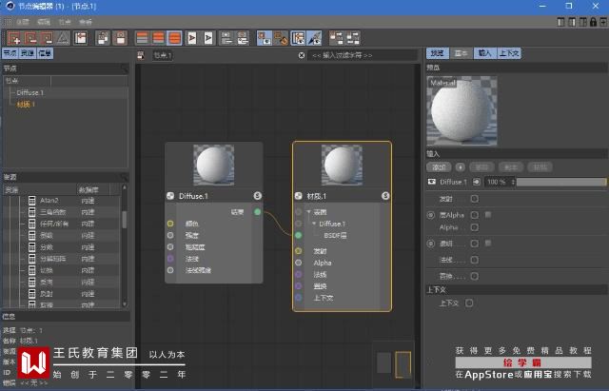Collapse the Diffuse.1 entry in 材质.1 node

tap(314, 224)
